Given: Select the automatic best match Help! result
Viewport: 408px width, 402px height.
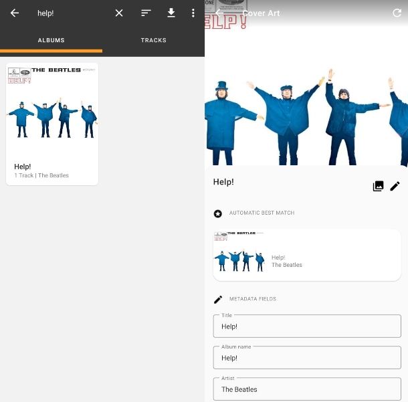Looking at the screenshot, I should coord(307,255).
